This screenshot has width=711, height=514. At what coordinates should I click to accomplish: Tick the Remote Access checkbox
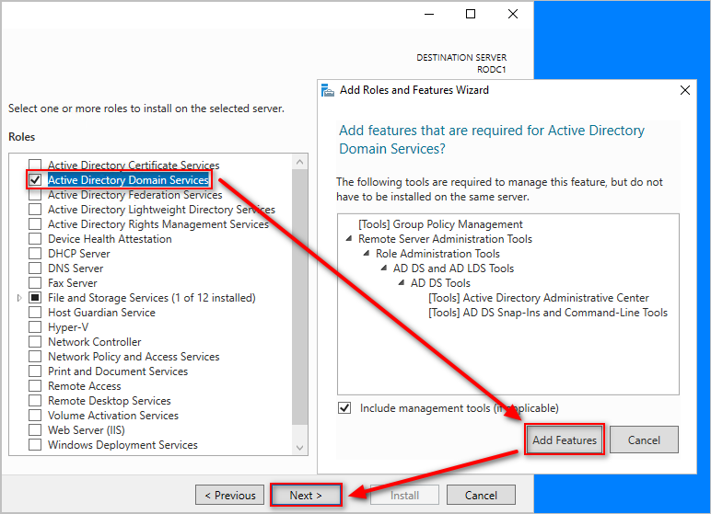[x=35, y=386]
